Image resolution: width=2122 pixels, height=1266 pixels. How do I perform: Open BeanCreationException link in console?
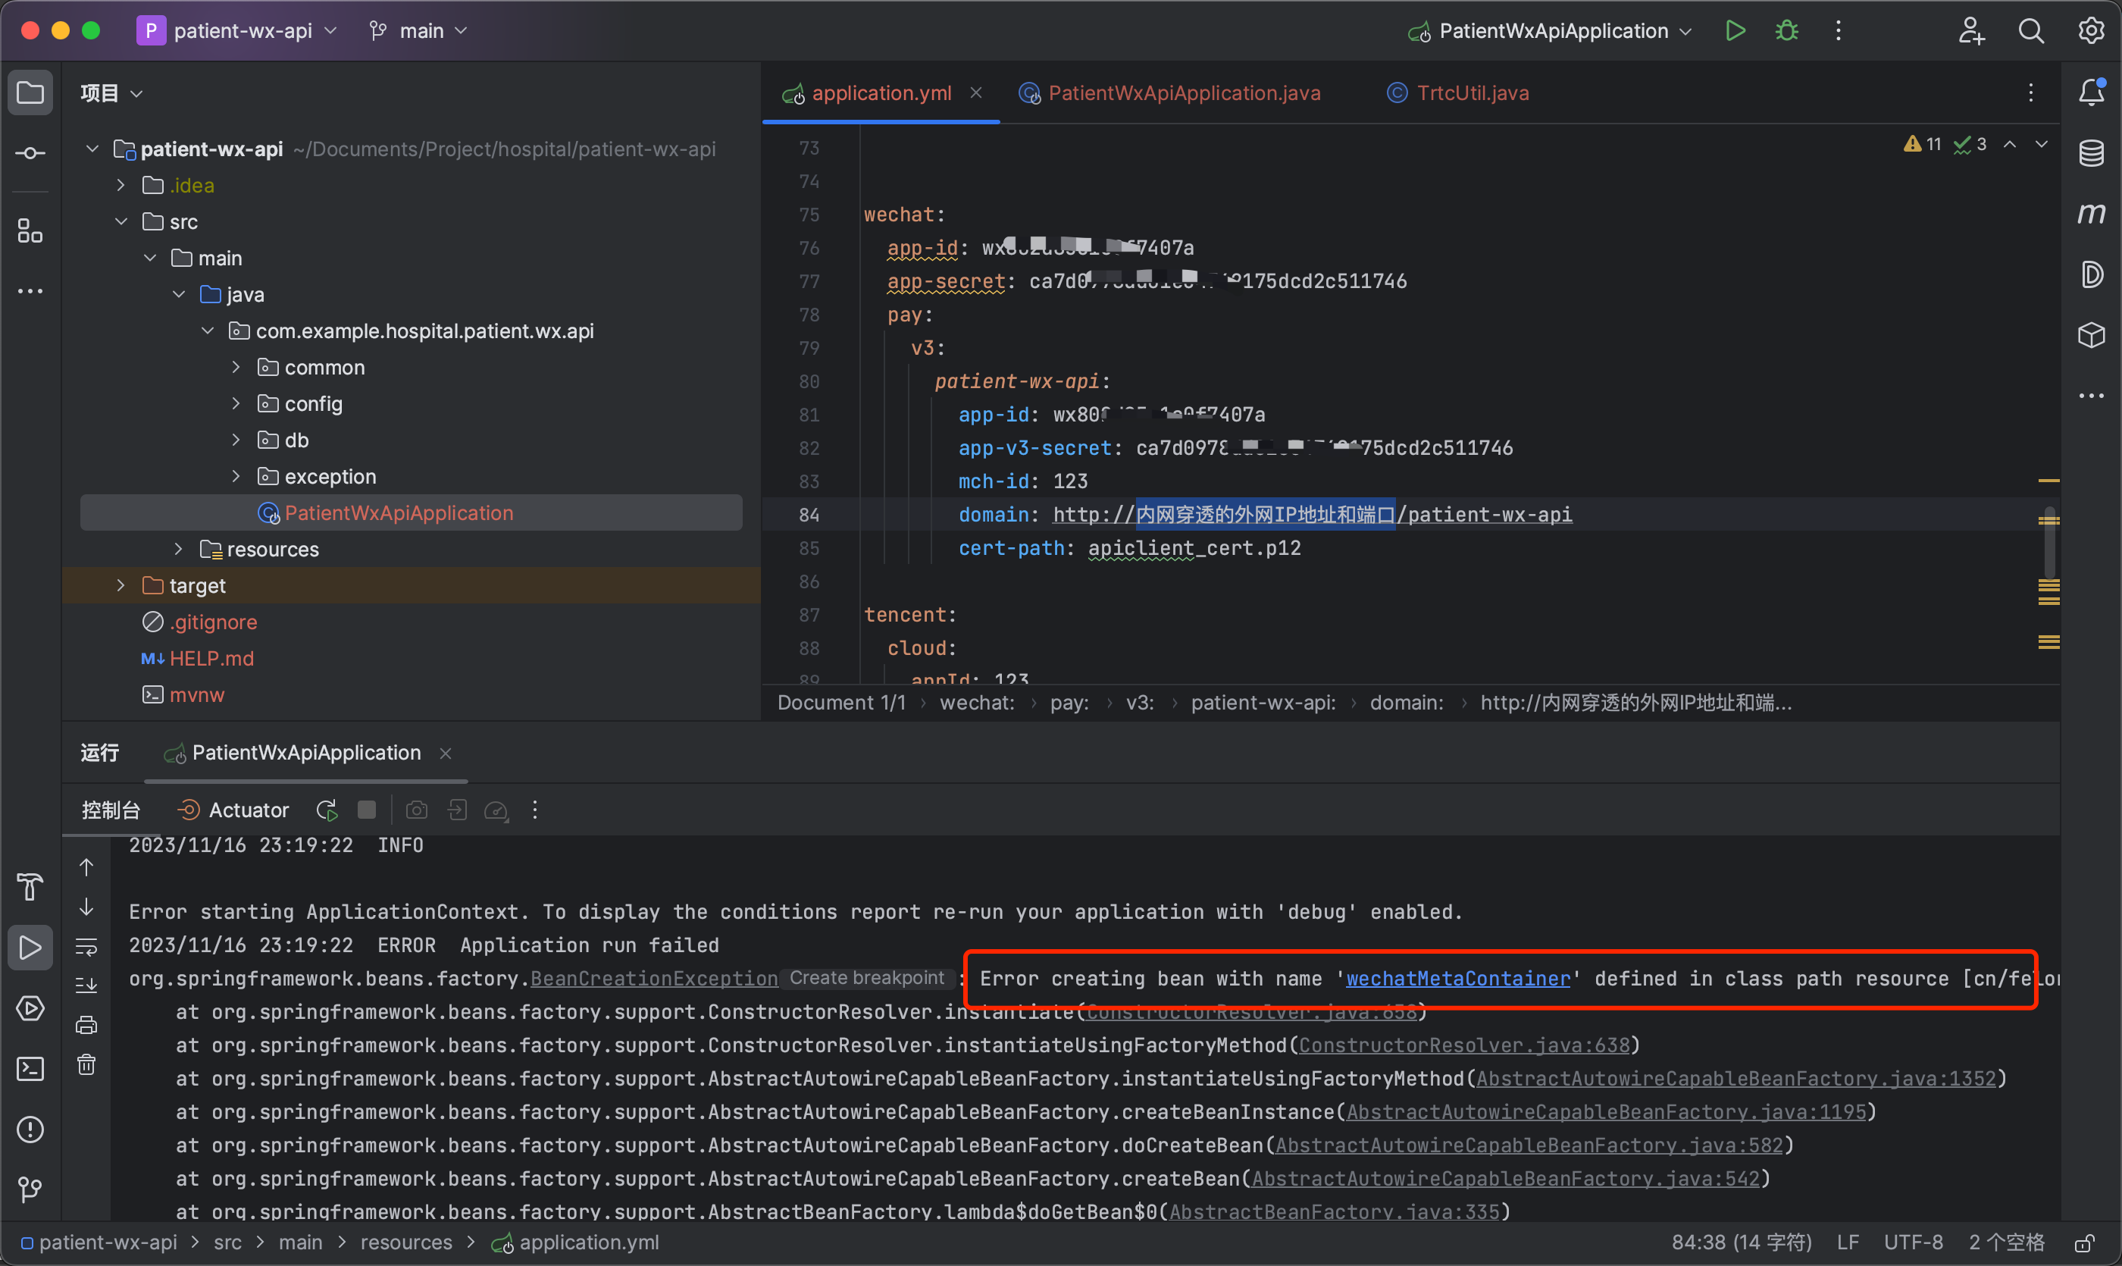[654, 979]
